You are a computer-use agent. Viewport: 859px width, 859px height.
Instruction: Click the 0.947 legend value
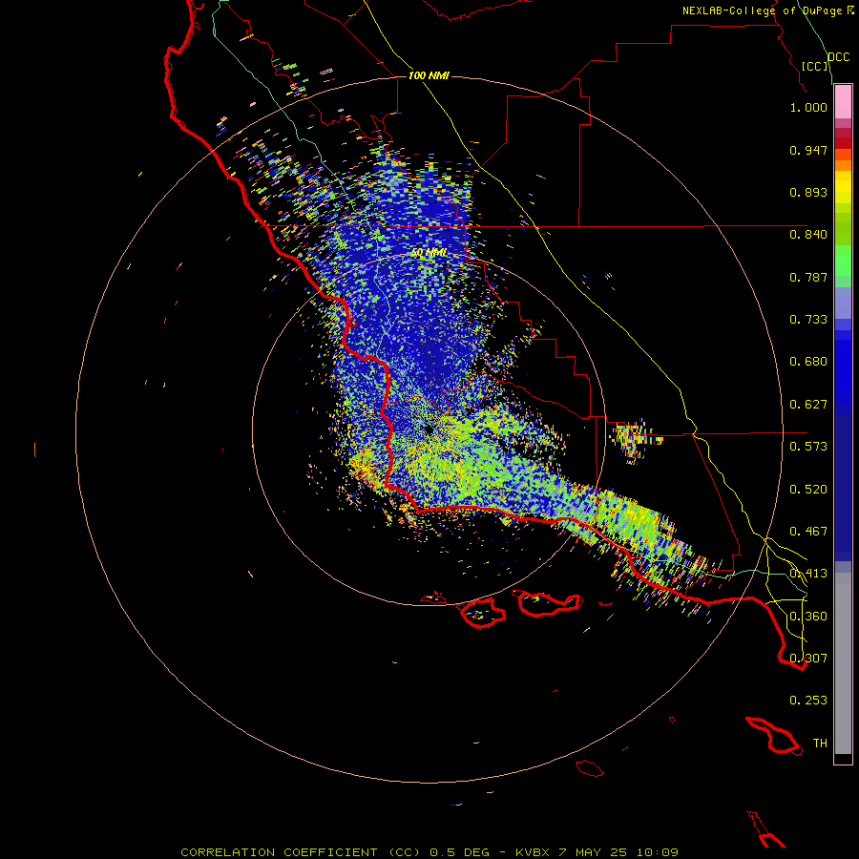click(808, 150)
